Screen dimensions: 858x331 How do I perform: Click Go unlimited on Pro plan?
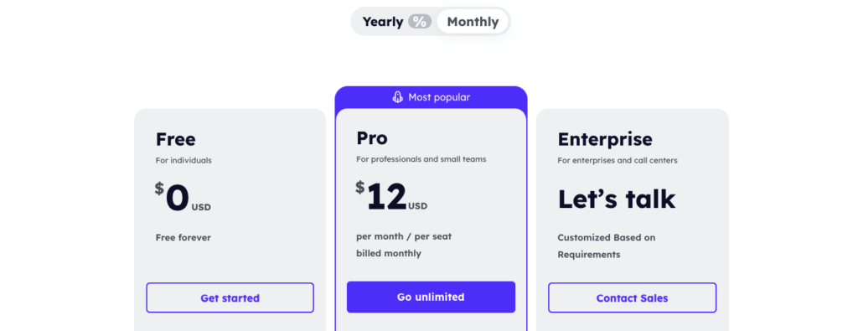click(x=431, y=297)
